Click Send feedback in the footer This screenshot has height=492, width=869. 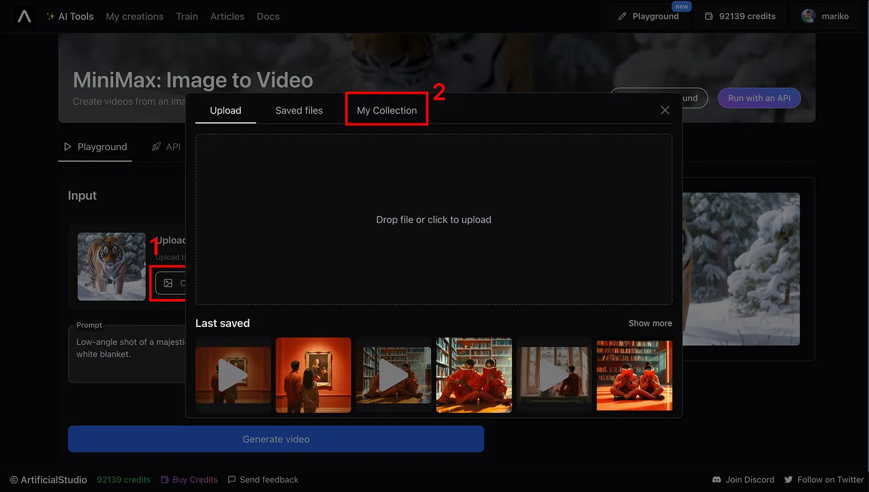263,480
